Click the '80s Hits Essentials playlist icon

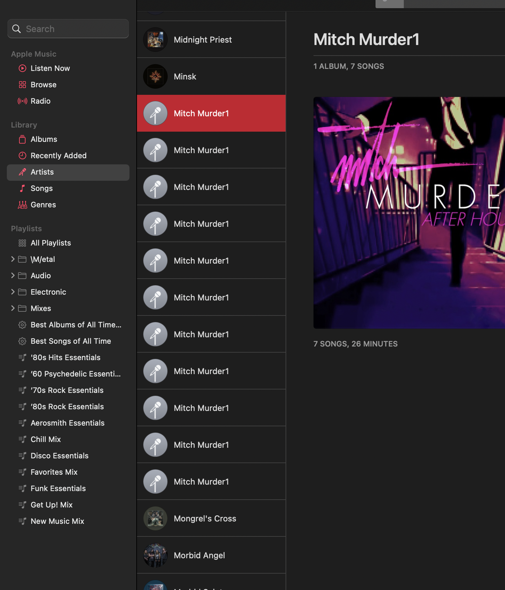point(22,357)
